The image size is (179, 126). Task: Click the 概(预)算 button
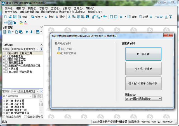tap(143, 54)
